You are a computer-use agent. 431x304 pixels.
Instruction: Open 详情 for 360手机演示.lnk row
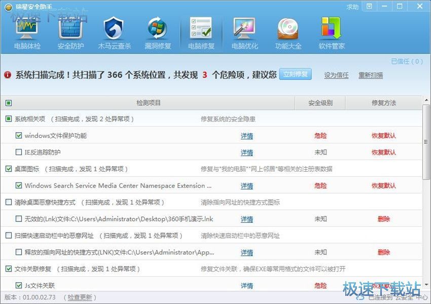coord(247,219)
